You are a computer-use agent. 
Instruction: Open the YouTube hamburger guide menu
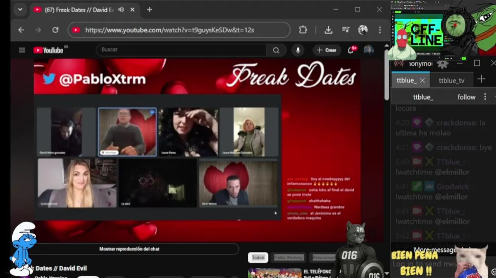coord(22,50)
